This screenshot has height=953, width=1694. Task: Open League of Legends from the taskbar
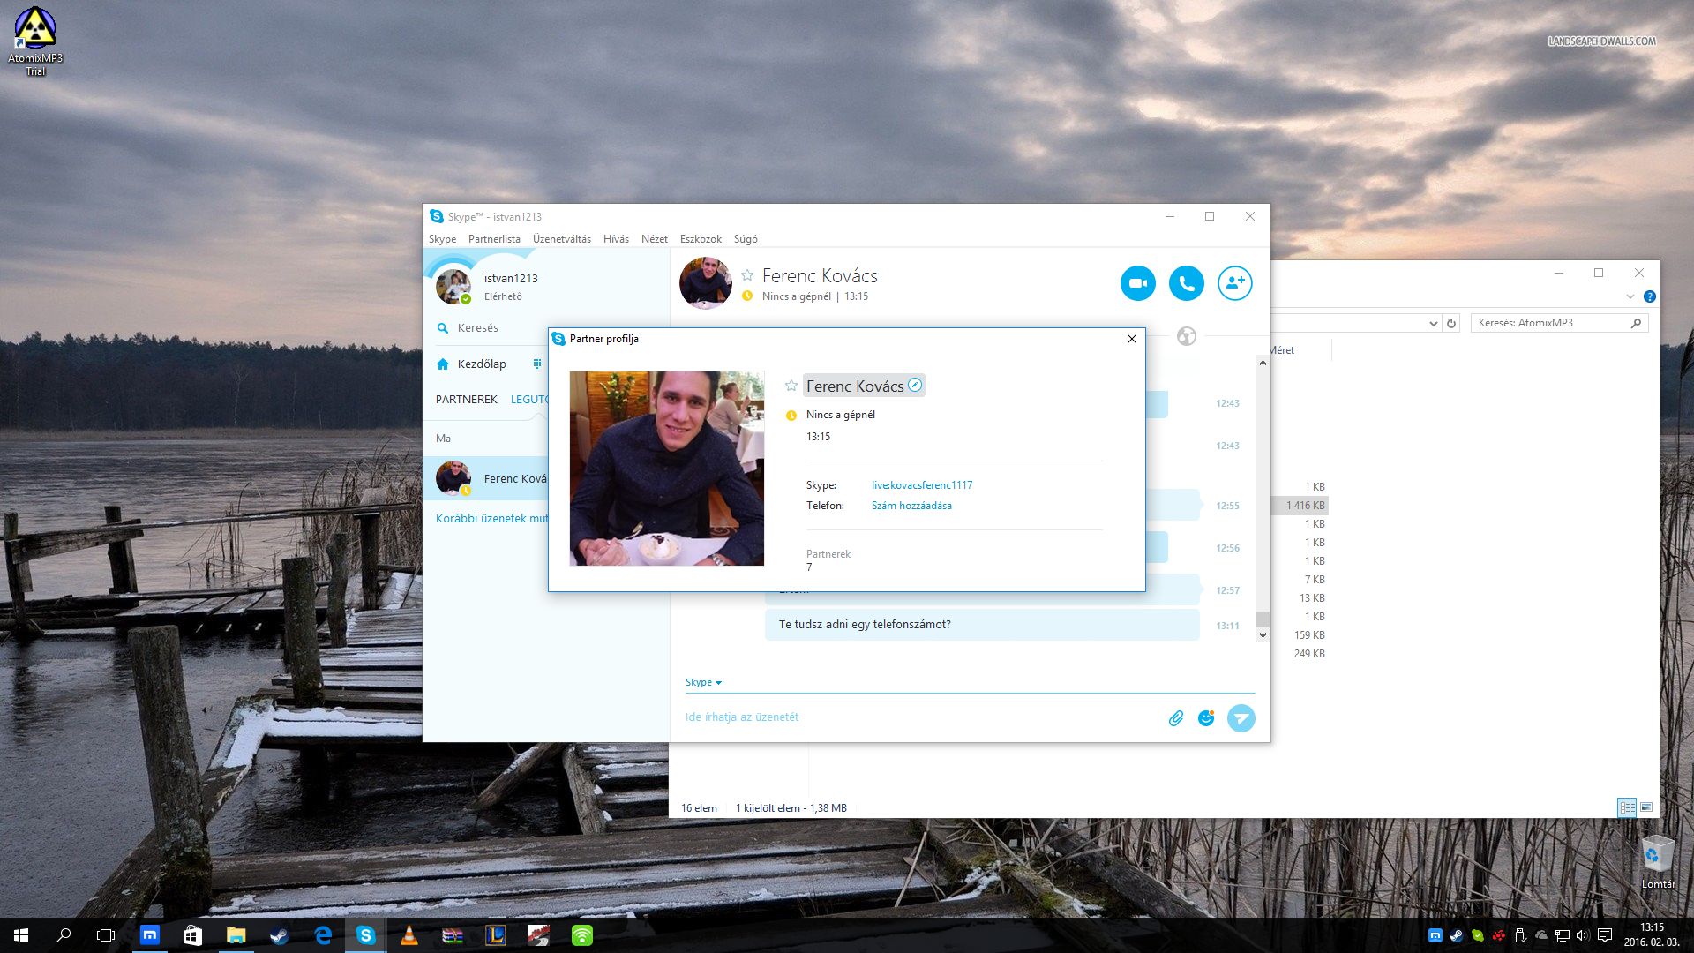tap(496, 935)
